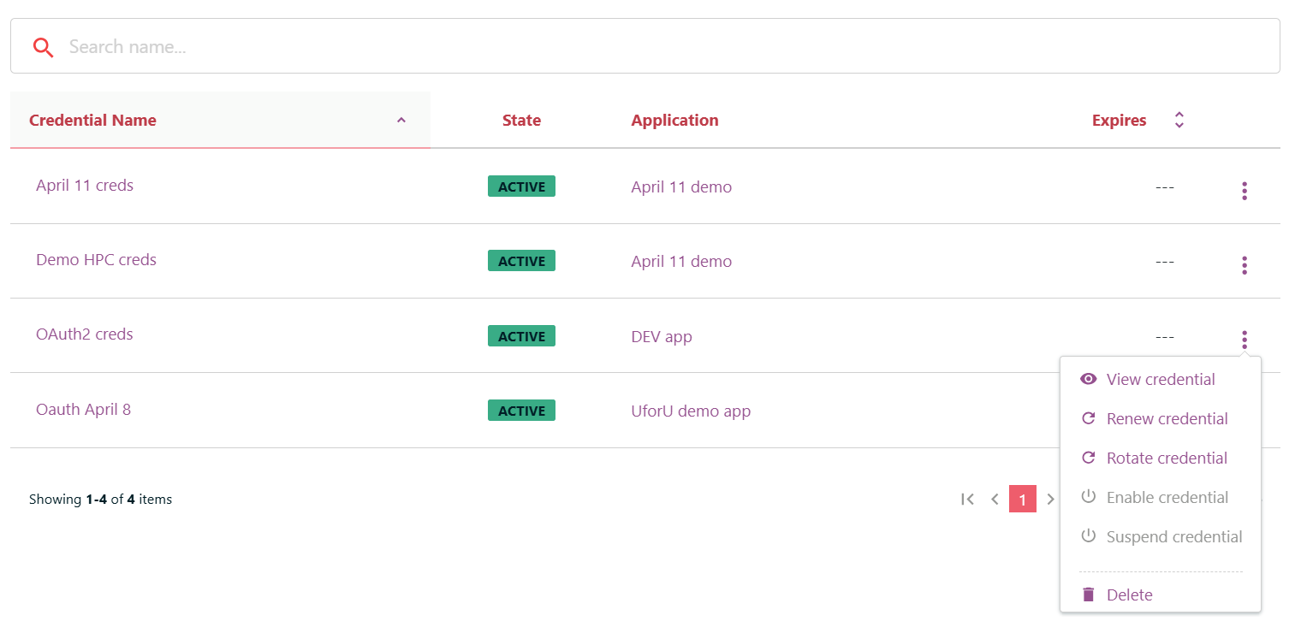Select page 1 in pagination
The width and height of the screenshot is (1295, 633).
click(x=1022, y=499)
